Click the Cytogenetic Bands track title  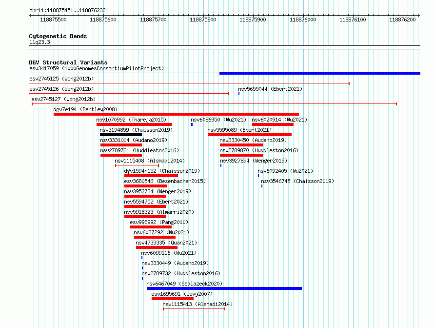click(x=58, y=36)
